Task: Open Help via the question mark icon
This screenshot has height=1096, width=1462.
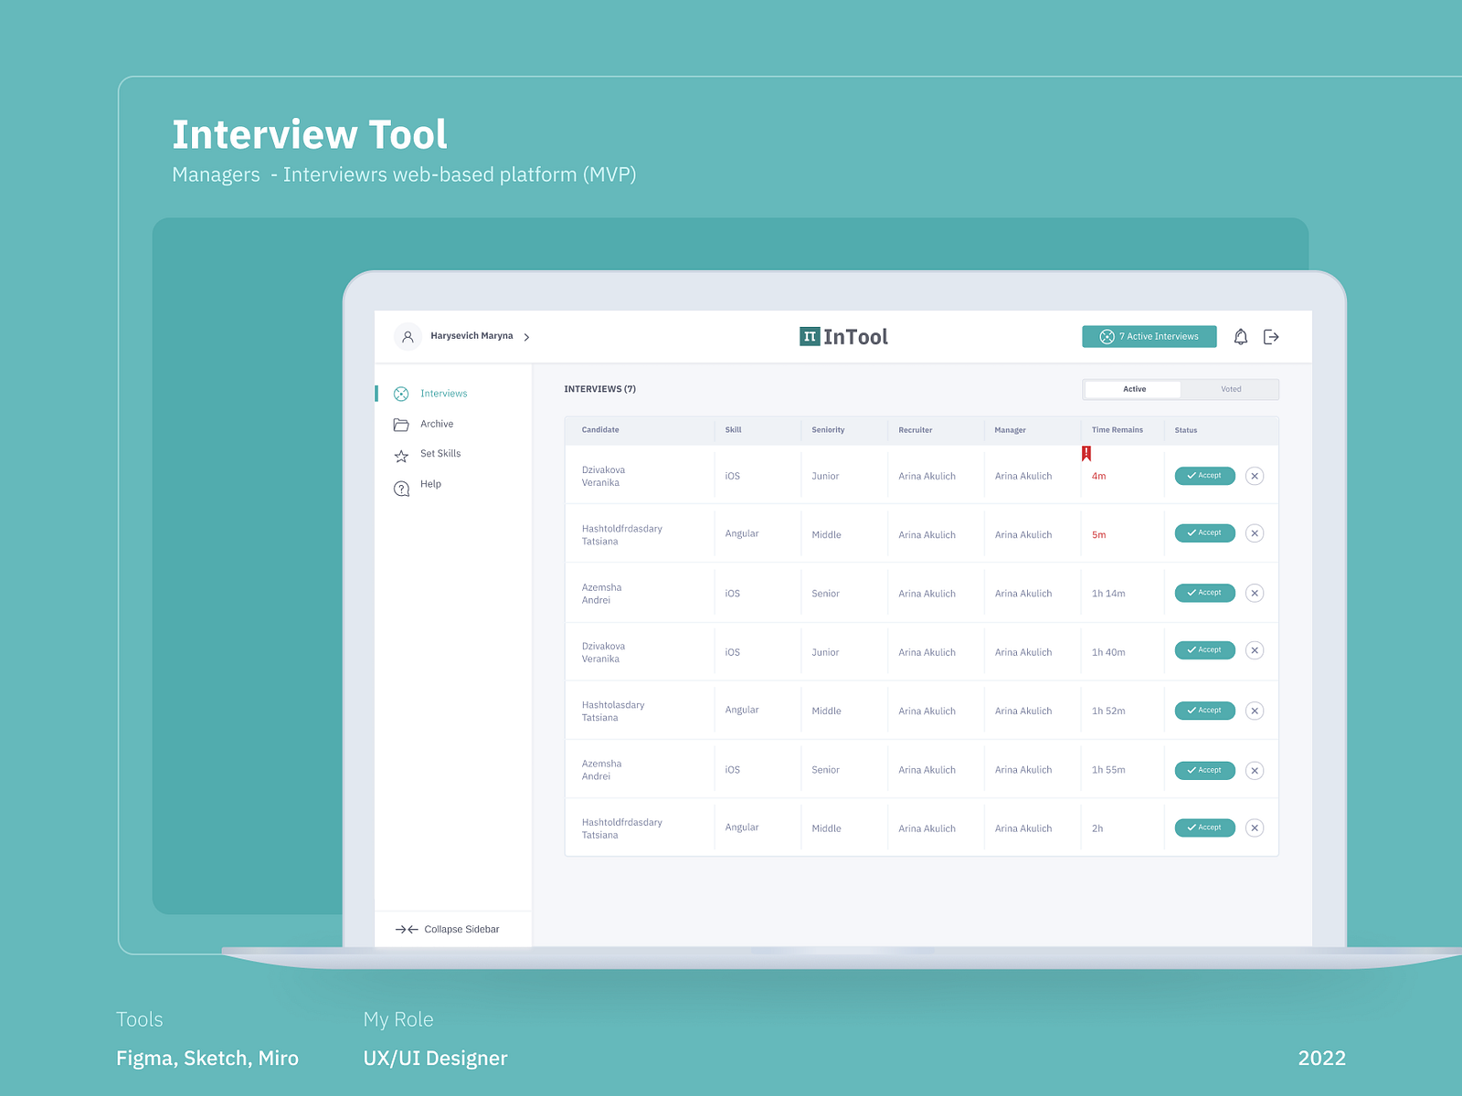Action: (x=401, y=487)
